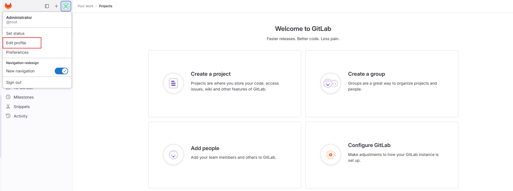Click the Create a group tanuki icon
The image size is (513, 191).
coord(330,83)
